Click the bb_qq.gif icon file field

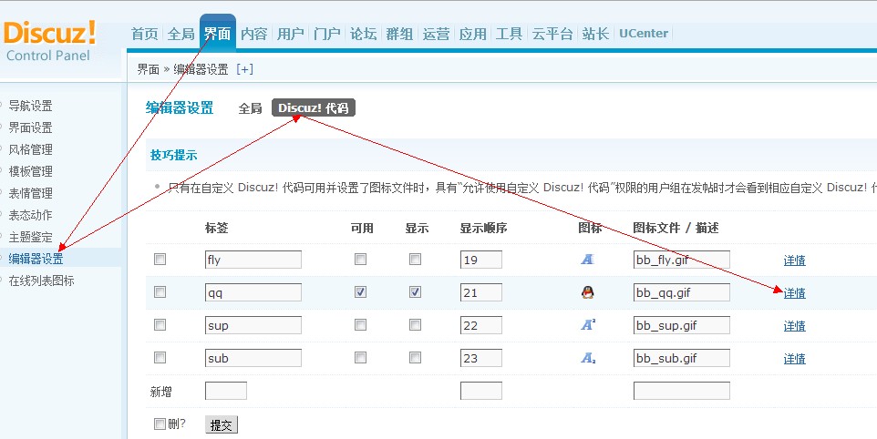click(681, 292)
